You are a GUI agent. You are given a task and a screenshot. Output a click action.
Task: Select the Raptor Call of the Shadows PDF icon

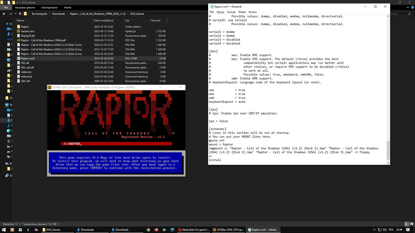18,40
